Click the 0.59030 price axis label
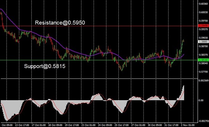Image resolution: width=209 pixels, height=127 pixels. coord(203,38)
